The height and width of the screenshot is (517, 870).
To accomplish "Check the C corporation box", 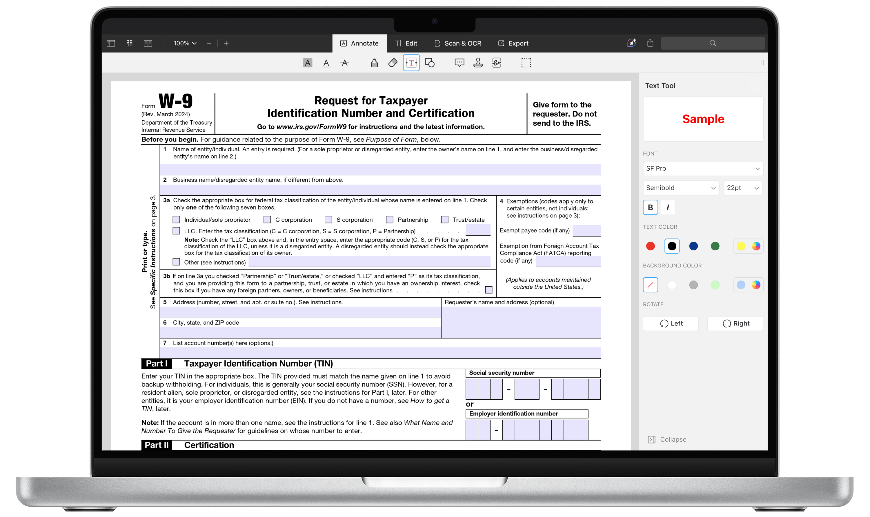I will (267, 219).
